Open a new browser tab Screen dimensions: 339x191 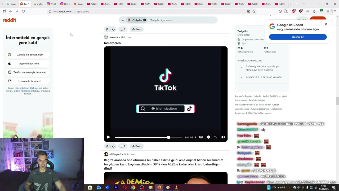(x=297, y=4)
